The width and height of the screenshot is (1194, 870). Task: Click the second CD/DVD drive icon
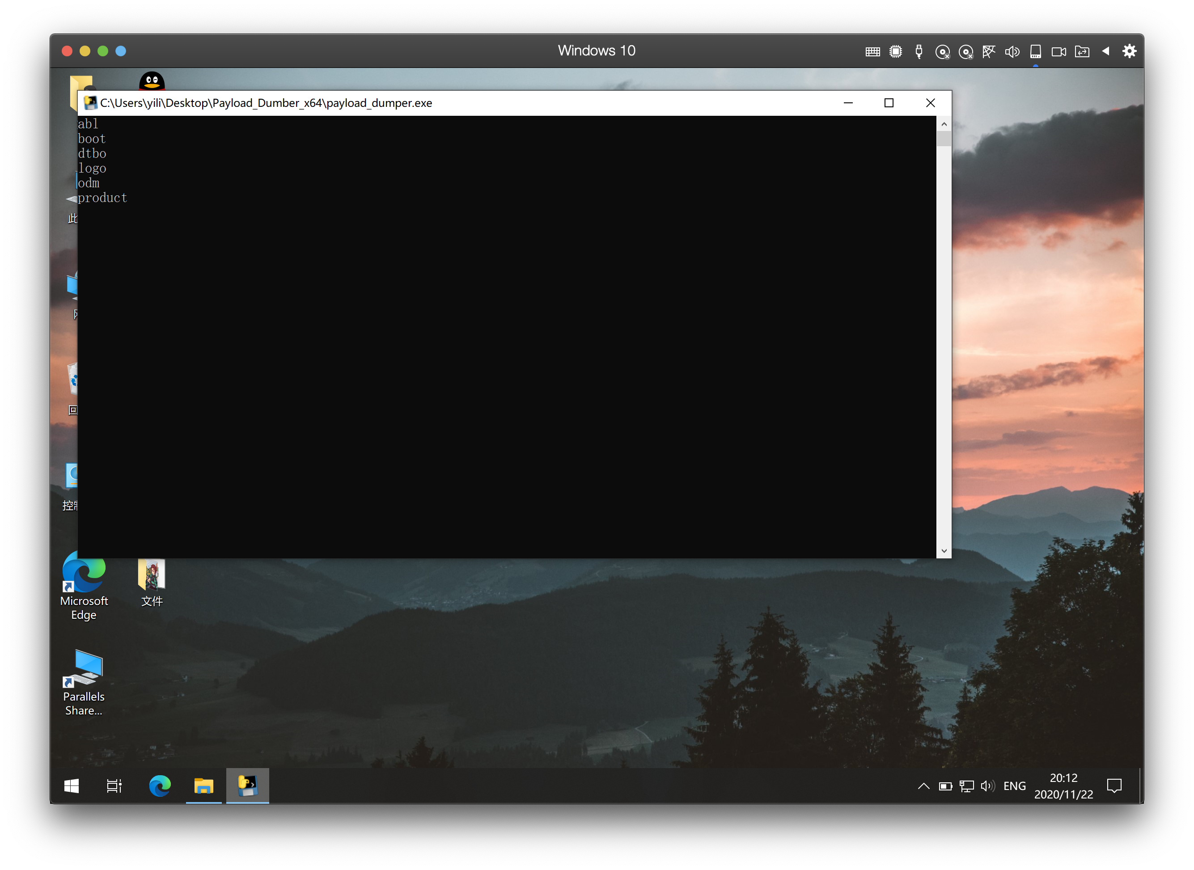(965, 51)
